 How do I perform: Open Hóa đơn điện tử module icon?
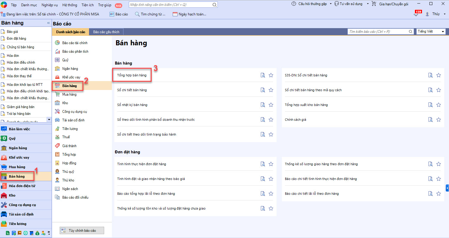pos(4,186)
